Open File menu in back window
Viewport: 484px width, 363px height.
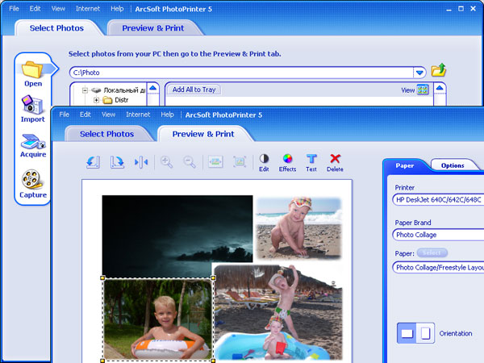[14, 9]
